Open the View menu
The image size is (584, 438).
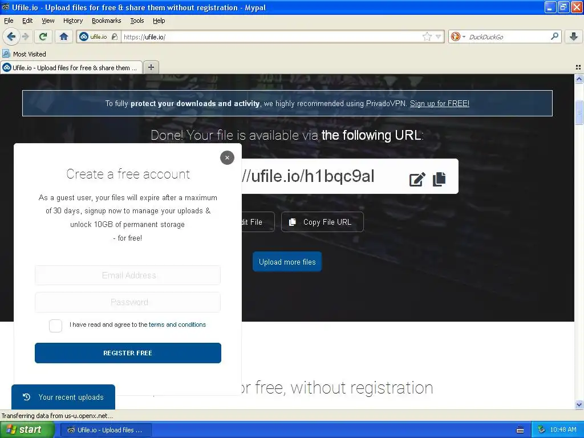48,21
